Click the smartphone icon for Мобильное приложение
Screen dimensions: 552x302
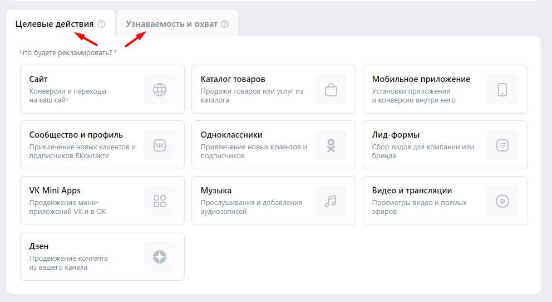click(x=502, y=89)
